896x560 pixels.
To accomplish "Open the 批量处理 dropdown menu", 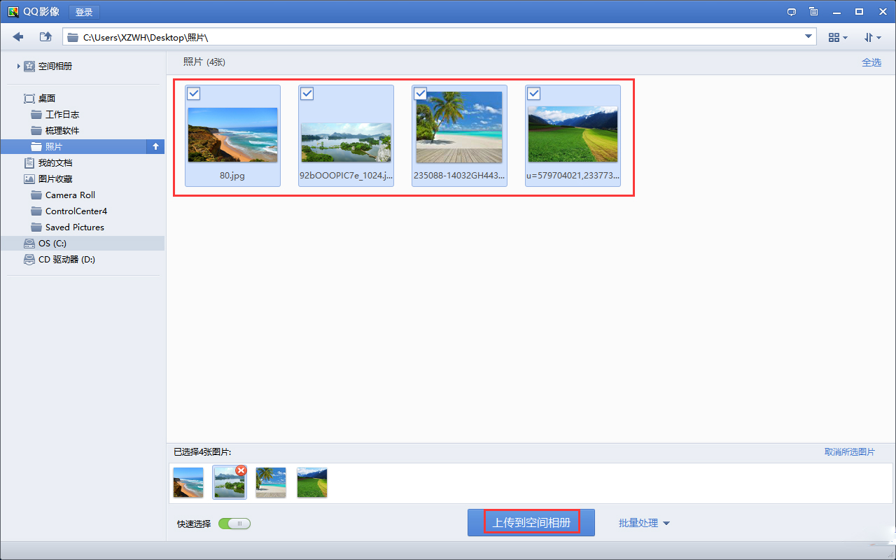I will pyautogui.click(x=643, y=523).
